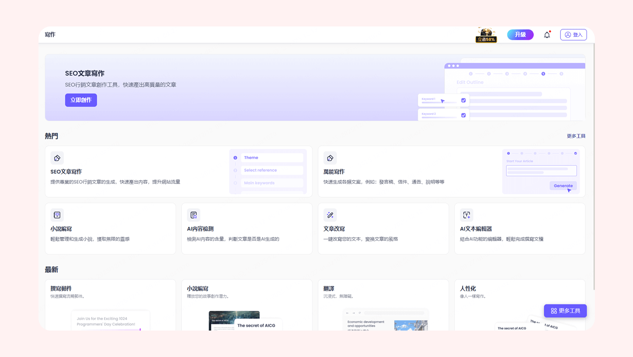Select the SEO文章寫作 tool icon
The height and width of the screenshot is (357, 633).
57,158
